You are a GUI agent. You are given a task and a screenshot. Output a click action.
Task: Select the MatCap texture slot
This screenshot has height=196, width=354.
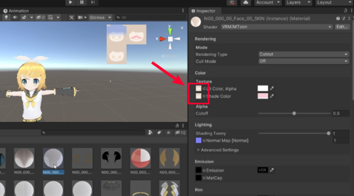tap(198, 178)
